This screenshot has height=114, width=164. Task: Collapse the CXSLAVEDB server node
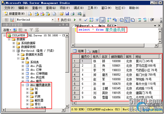(x=4, y=36)
